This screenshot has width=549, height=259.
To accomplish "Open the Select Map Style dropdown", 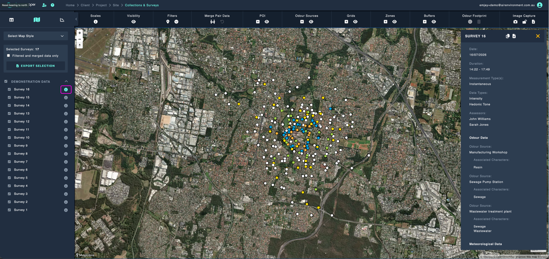I will [36, 36].
